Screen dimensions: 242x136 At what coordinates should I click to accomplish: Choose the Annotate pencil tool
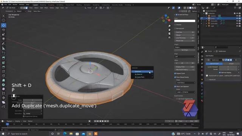coord(3,44)
